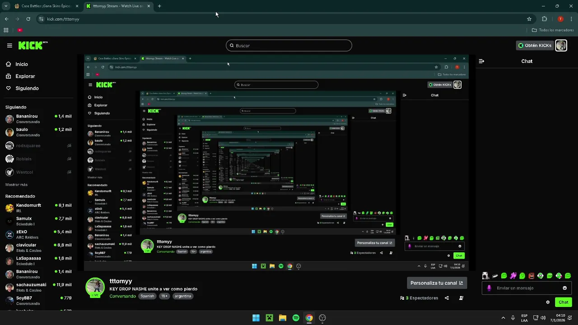578x325 pixels.
Task: Click the share stream icon
Action: click(x=447, y=298)
